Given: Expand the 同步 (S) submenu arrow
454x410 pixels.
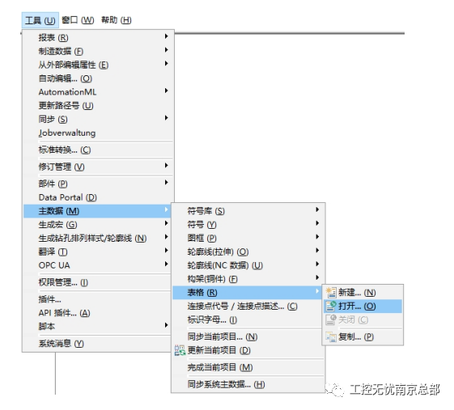Looking at the screenshot, I should point(166,118).
